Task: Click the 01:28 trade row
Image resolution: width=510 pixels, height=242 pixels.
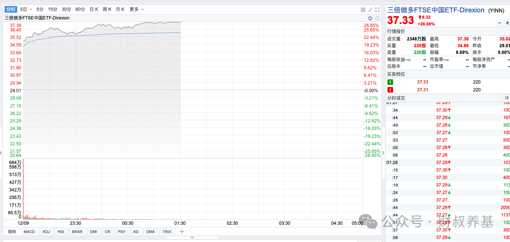Action: point(448,163)
